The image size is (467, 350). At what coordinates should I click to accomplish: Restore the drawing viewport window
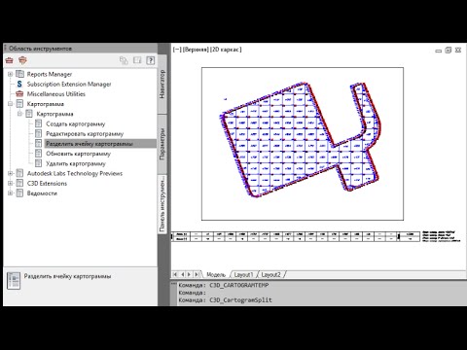coord(449,51)
